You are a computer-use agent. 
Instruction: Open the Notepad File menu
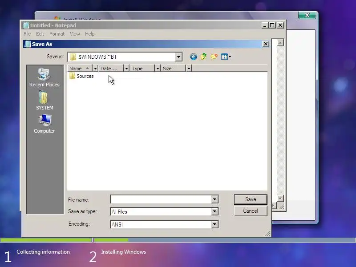pos(27,34)
